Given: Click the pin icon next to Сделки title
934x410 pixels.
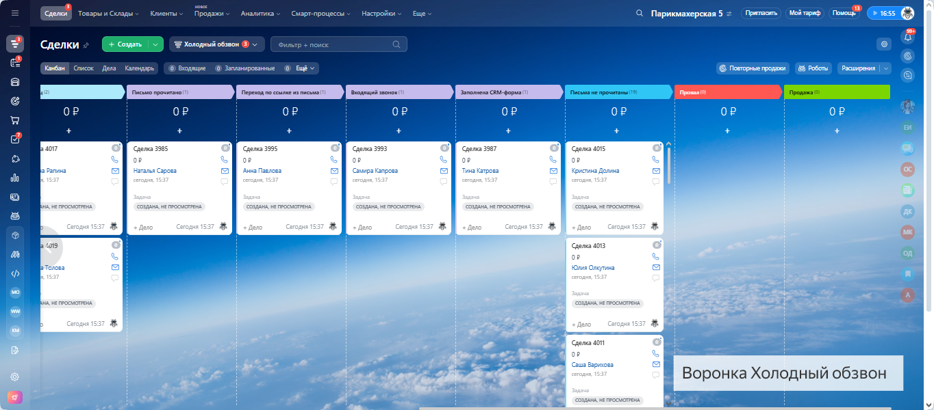Looking at the screenshot, I should (x=86, y=45).
